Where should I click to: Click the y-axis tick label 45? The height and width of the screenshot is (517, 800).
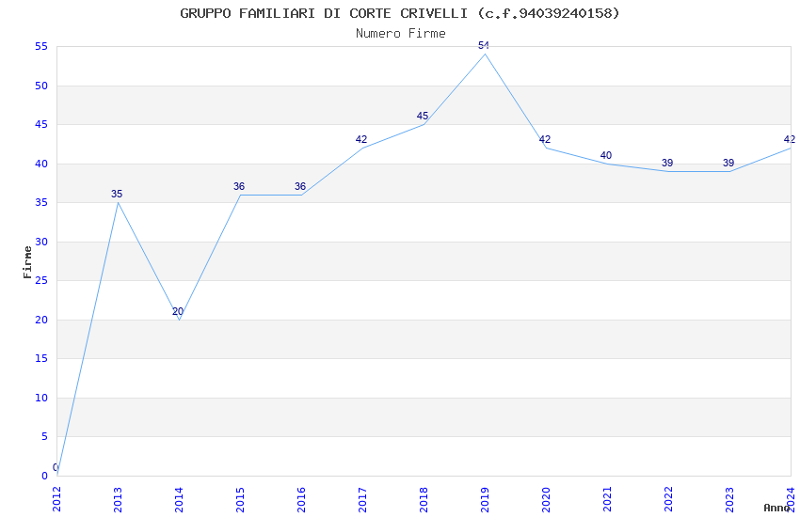coord(41,125)
